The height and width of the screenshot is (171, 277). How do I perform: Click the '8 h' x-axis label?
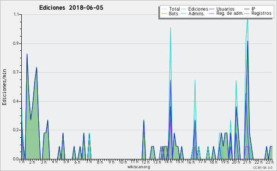coord(100,162)
